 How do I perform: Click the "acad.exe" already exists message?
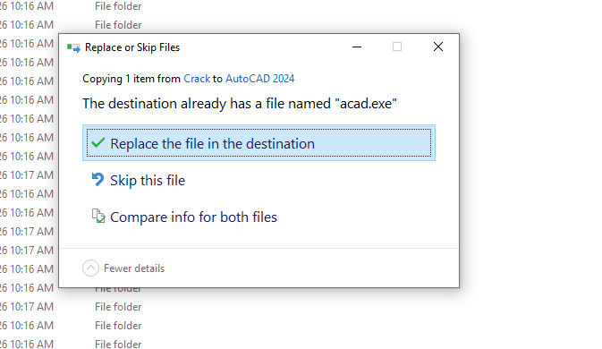[240, 104]
